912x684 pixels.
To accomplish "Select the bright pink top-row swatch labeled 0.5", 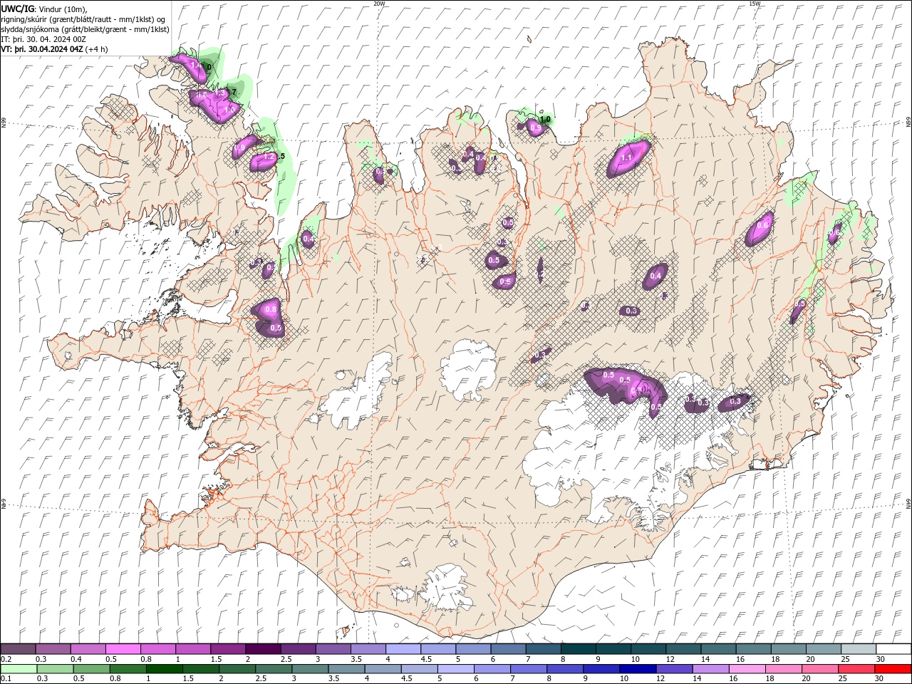I will point(123,649).
